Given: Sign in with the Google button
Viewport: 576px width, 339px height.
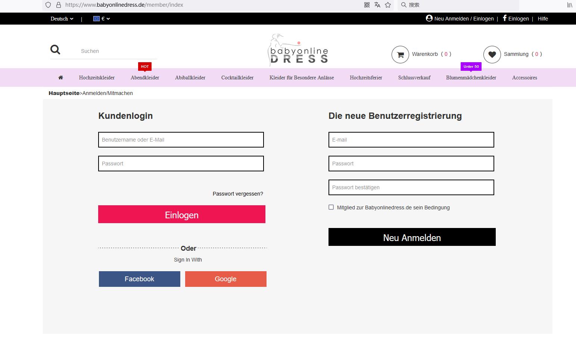Looking at the screenshot, I should click(x=225, y=279).
